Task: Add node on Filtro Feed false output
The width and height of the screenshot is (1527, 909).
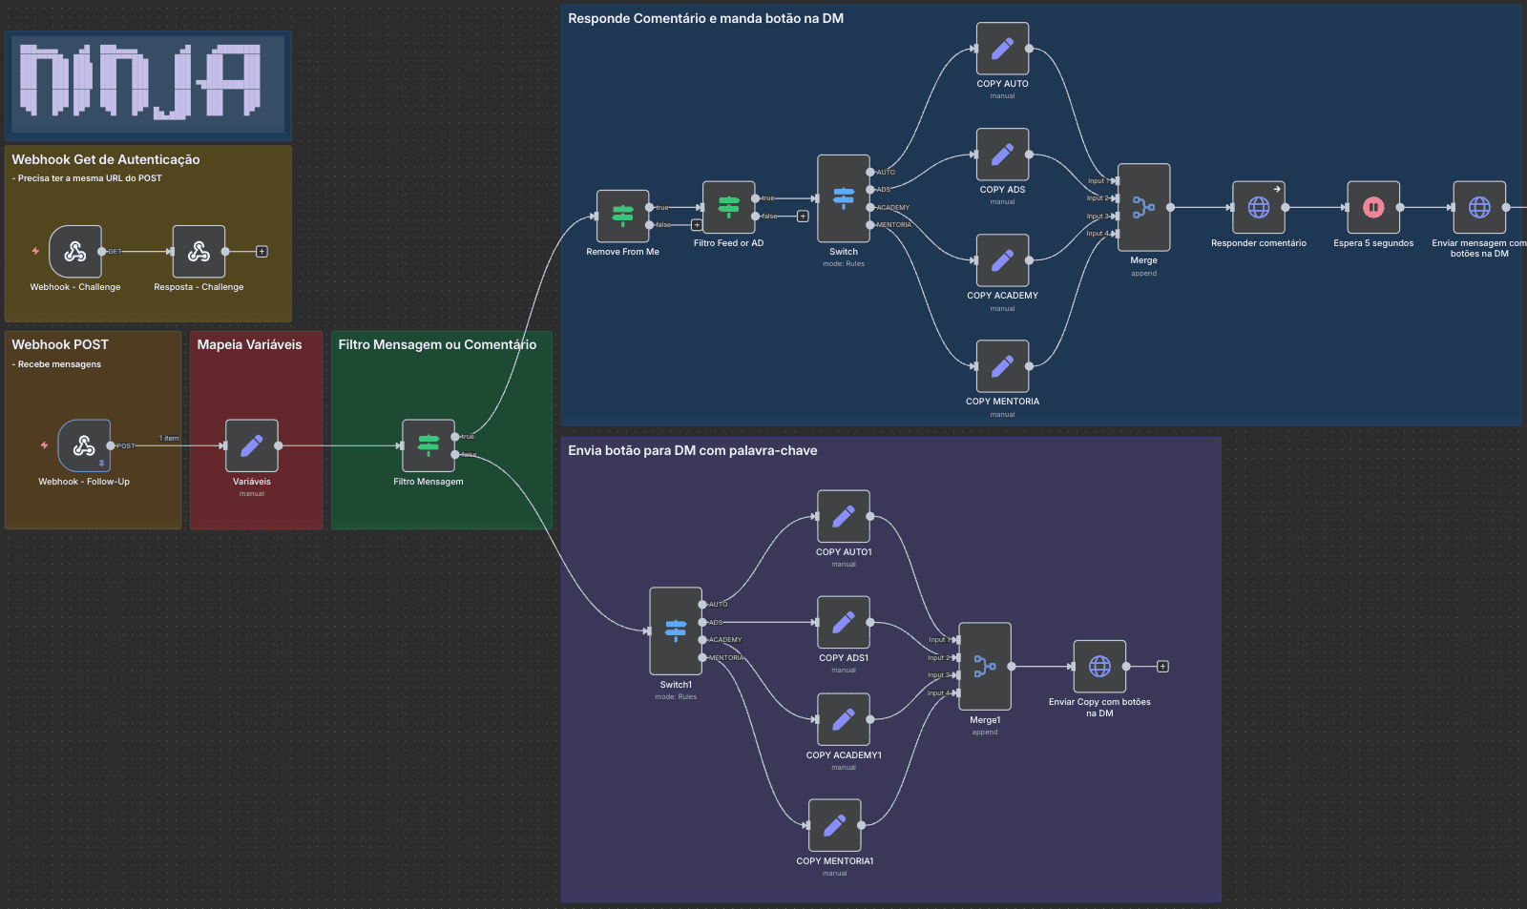Action: (x=803, y=217)
